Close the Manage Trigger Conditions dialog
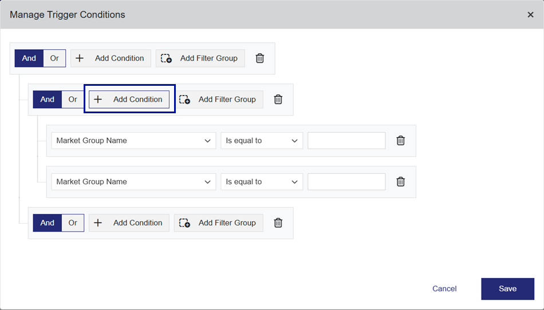Image resolution: width=544 pixels, height=310 pixels. pos(530,15)
